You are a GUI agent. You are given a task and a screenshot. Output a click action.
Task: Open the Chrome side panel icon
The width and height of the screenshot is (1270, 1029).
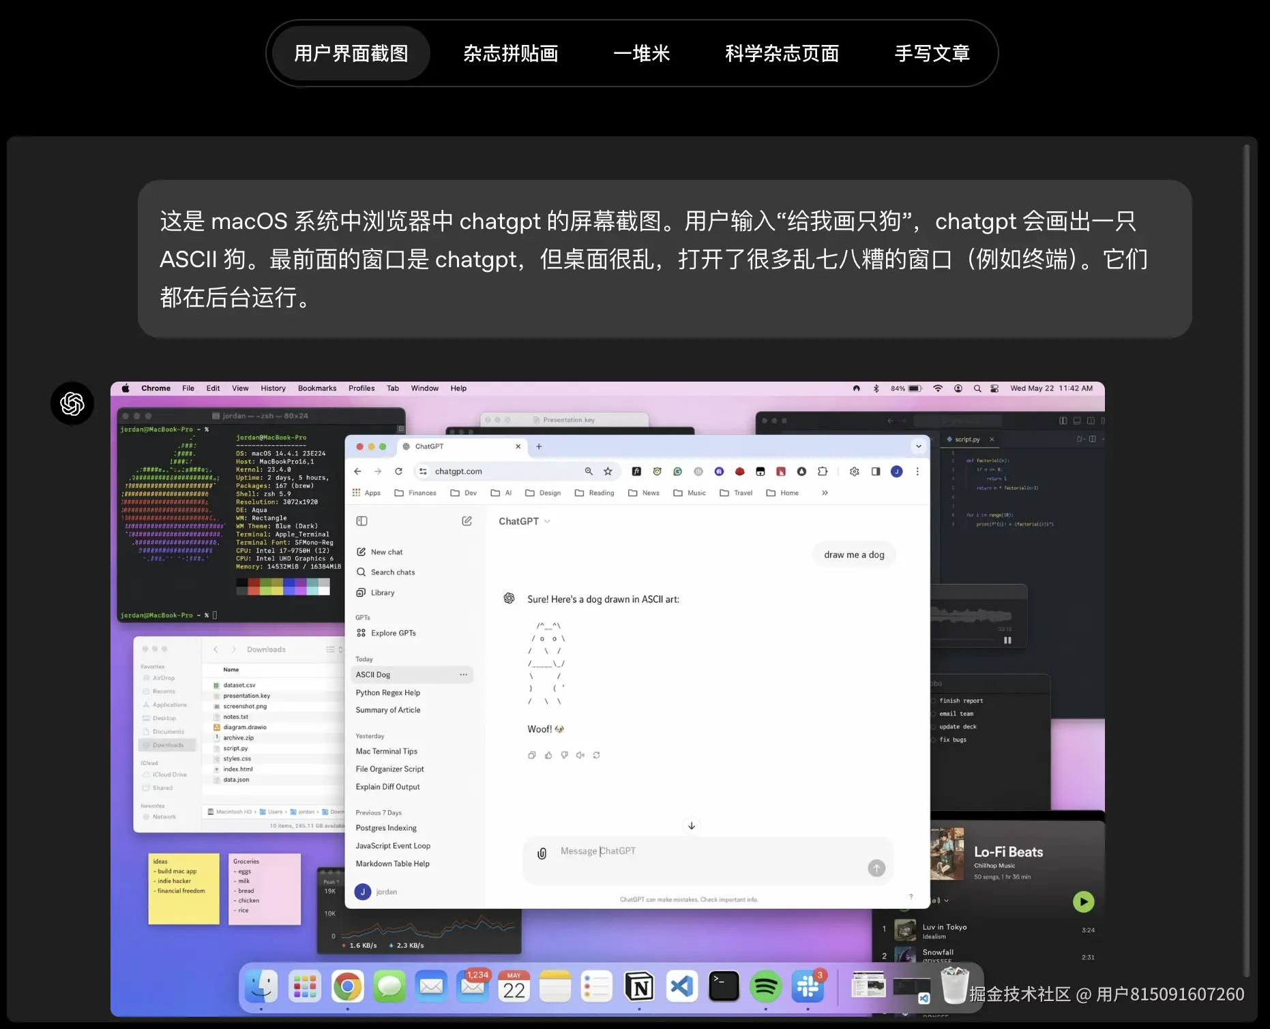876,471
